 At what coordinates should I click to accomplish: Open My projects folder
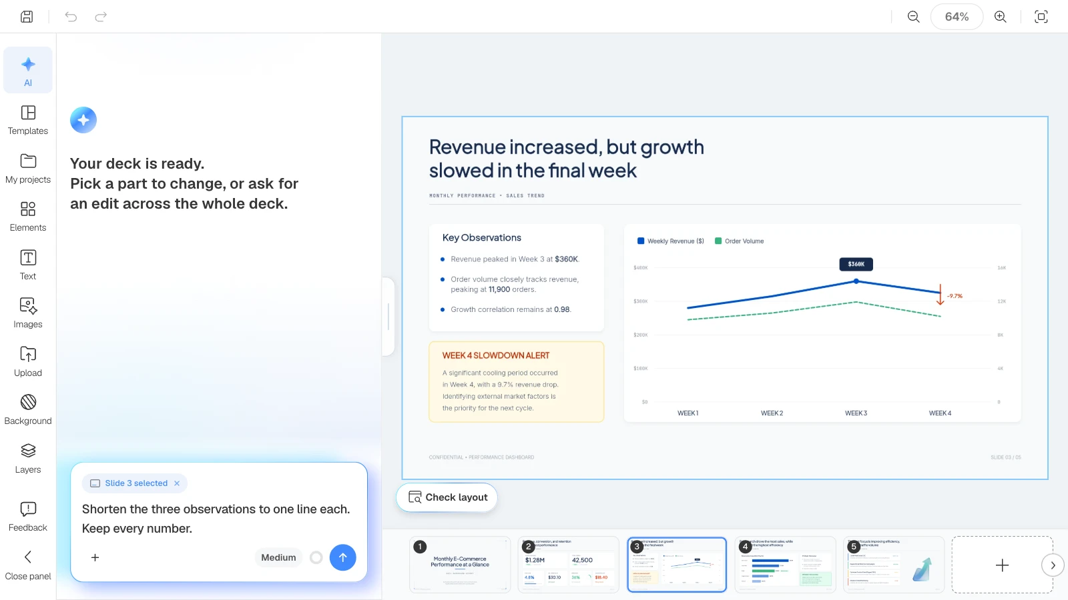(28, 169)
